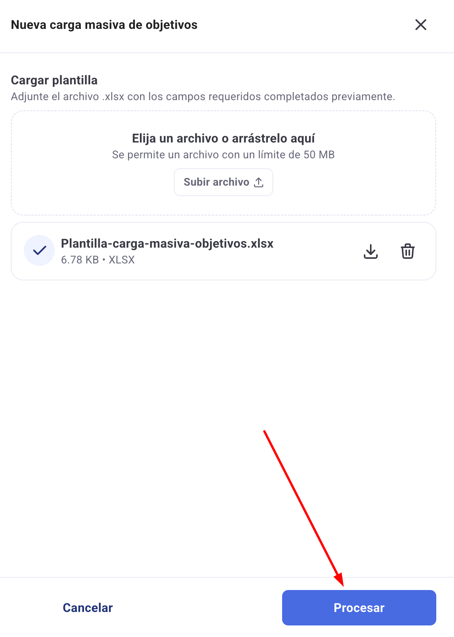The height and width of the screenshot is (637, 454).
Task: Click the Subir archivo button
Action: tap(224, 182)
